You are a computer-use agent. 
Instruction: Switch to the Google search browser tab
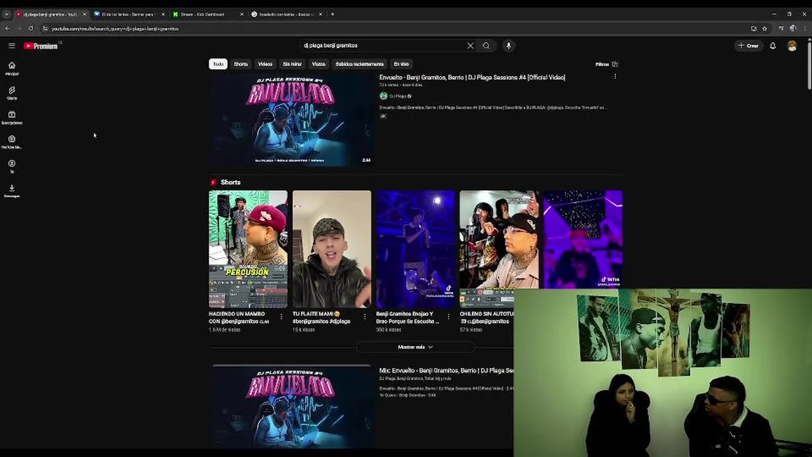pos(285,14)
